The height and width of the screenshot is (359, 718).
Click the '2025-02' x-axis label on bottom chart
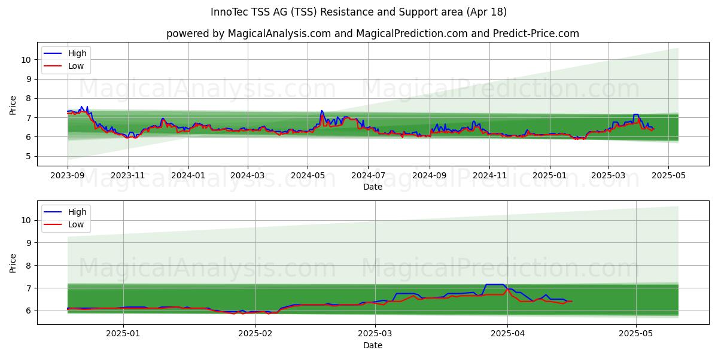[x=255, y=334]
